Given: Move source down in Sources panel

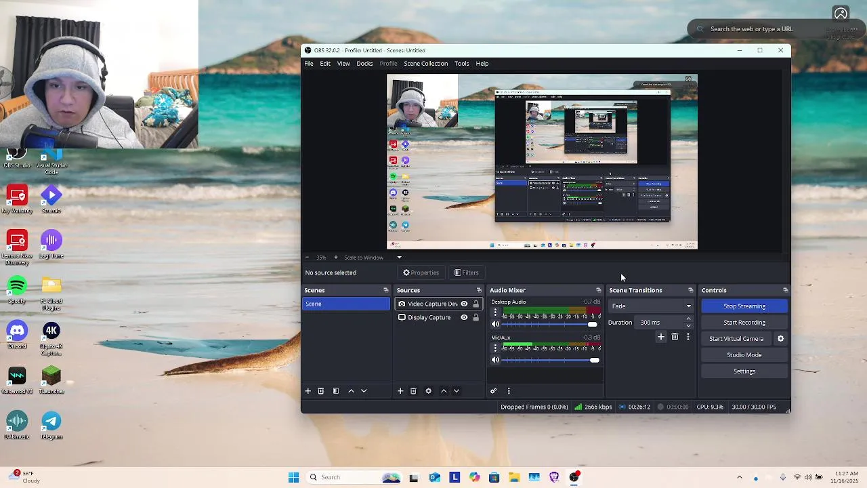Looking at the screenshot, I should [457, 391].
